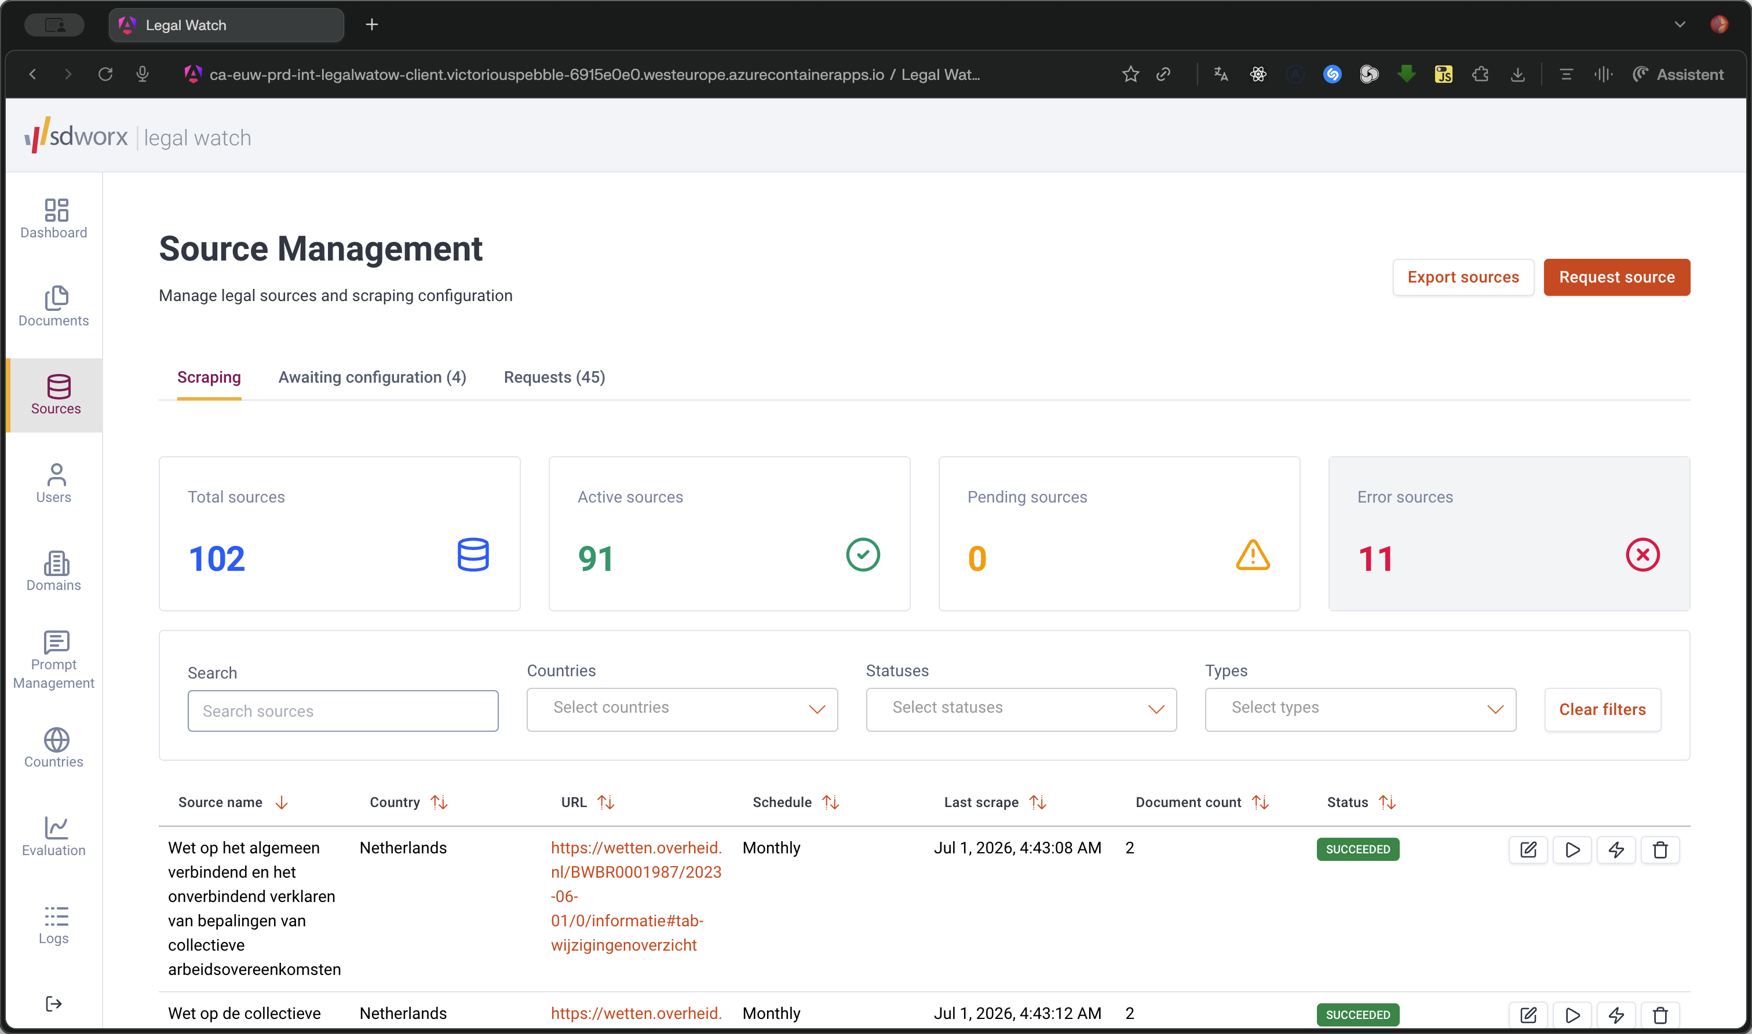Switch to Awaiting configuration (4) tab

[373, 377]
